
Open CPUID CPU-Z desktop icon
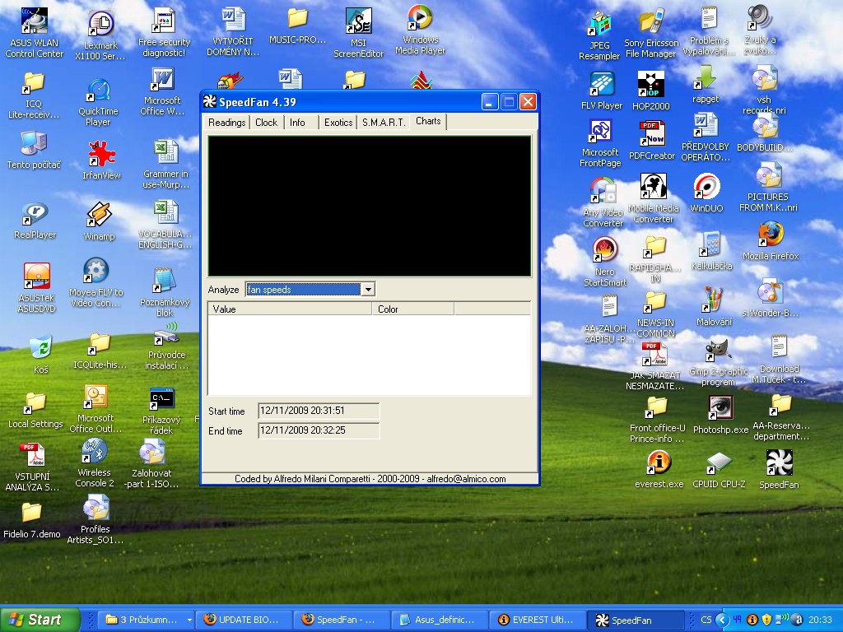point(719,470)
